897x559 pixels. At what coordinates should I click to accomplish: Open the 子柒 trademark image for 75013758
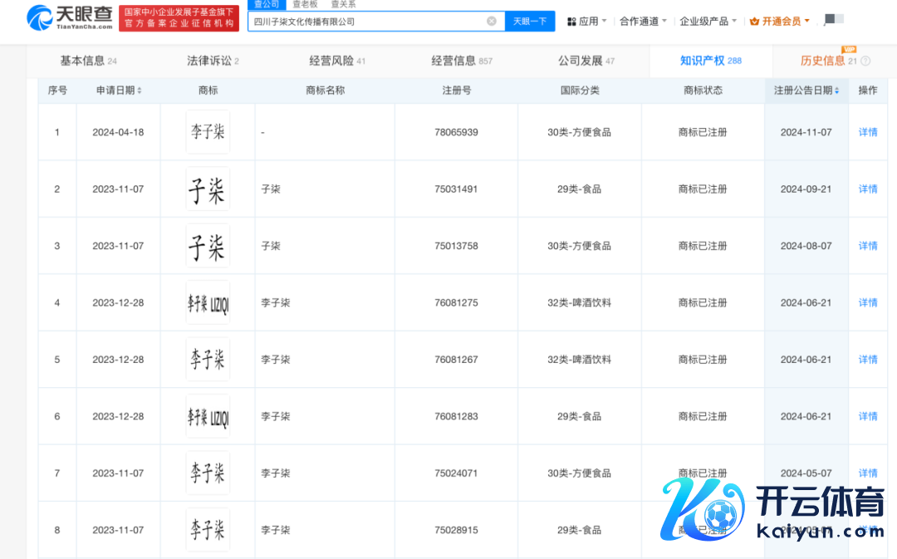pyautogui.click(x=208, y=246)
